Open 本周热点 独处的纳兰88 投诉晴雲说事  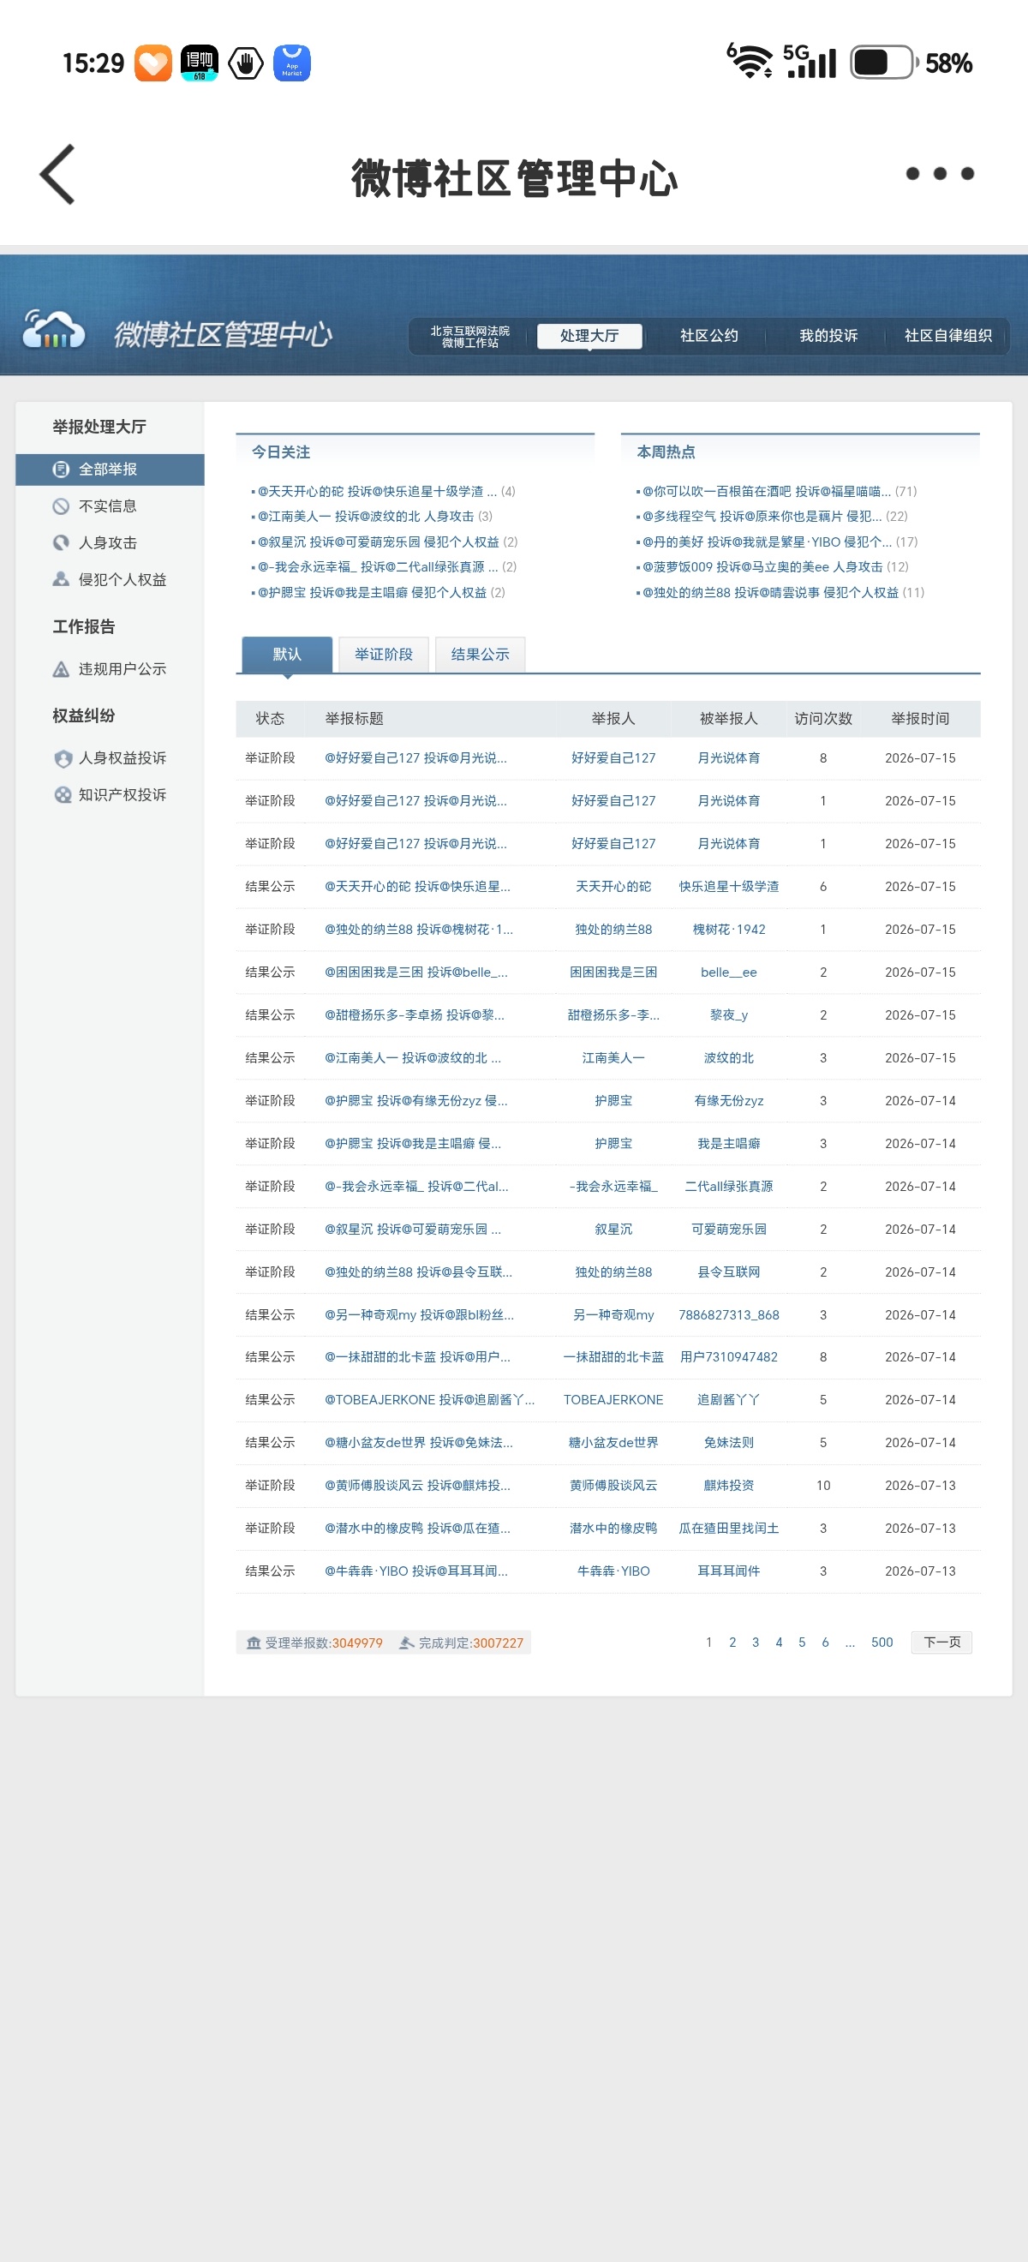(770, 593)
